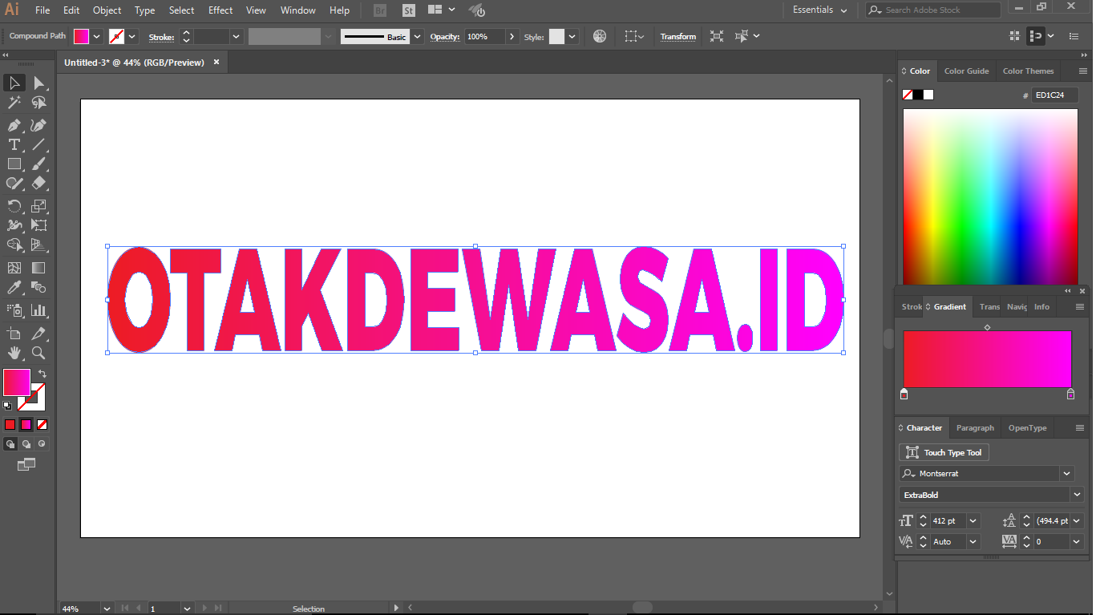
Task: Enable Draw Inside mode
Action: point(42,443)
